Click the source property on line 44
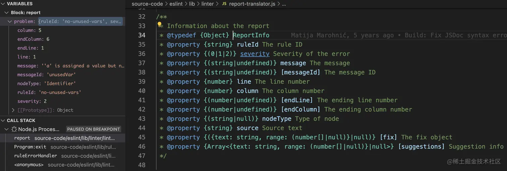This screenshot has width=507, height=171. [x=247, y=128]
